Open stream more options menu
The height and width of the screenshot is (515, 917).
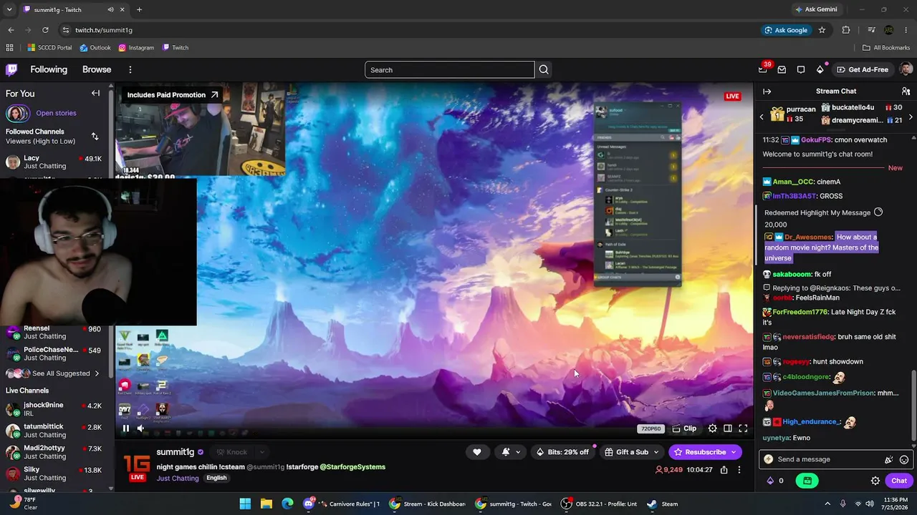[739, 470]
